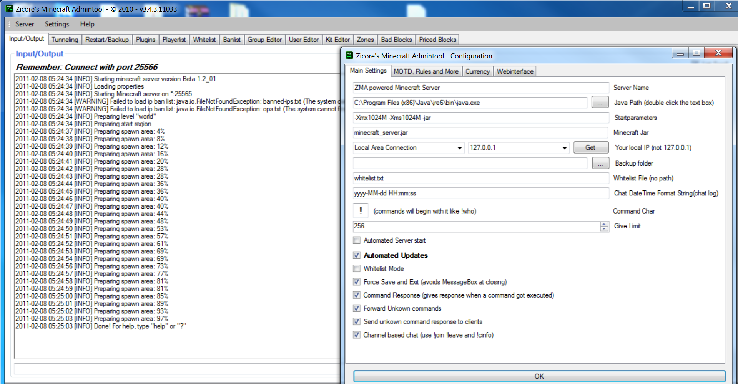
Task: Open the Settings menu
Action: pos(57,24)
